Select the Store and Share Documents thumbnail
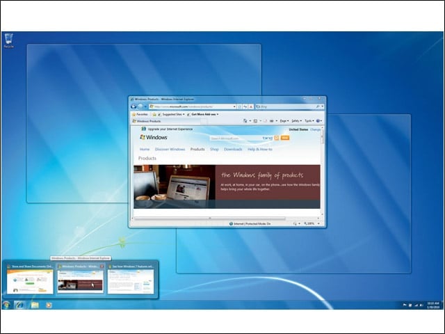Image resolution: width=445 pixels, height=334 pixels. pos(30,279)
